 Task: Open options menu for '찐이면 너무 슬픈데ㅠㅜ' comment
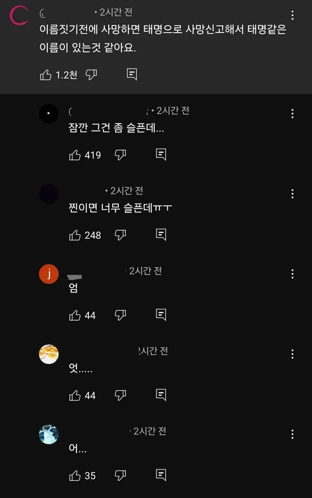292,193
